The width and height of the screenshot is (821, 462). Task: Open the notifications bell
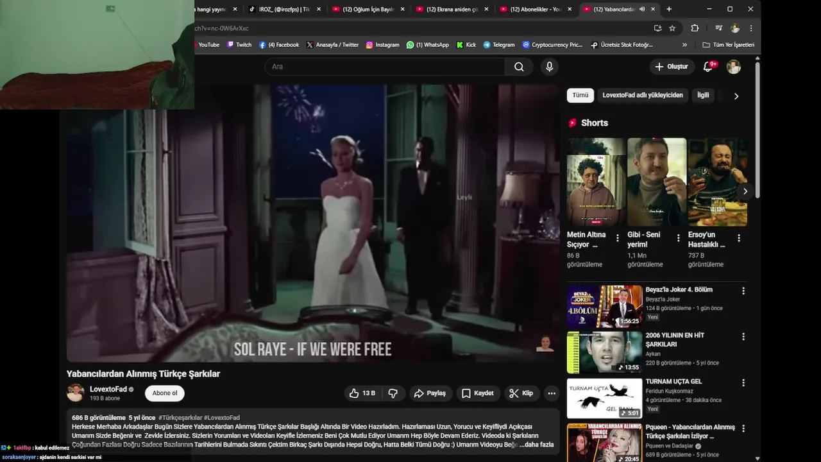(x=709, y=67)
